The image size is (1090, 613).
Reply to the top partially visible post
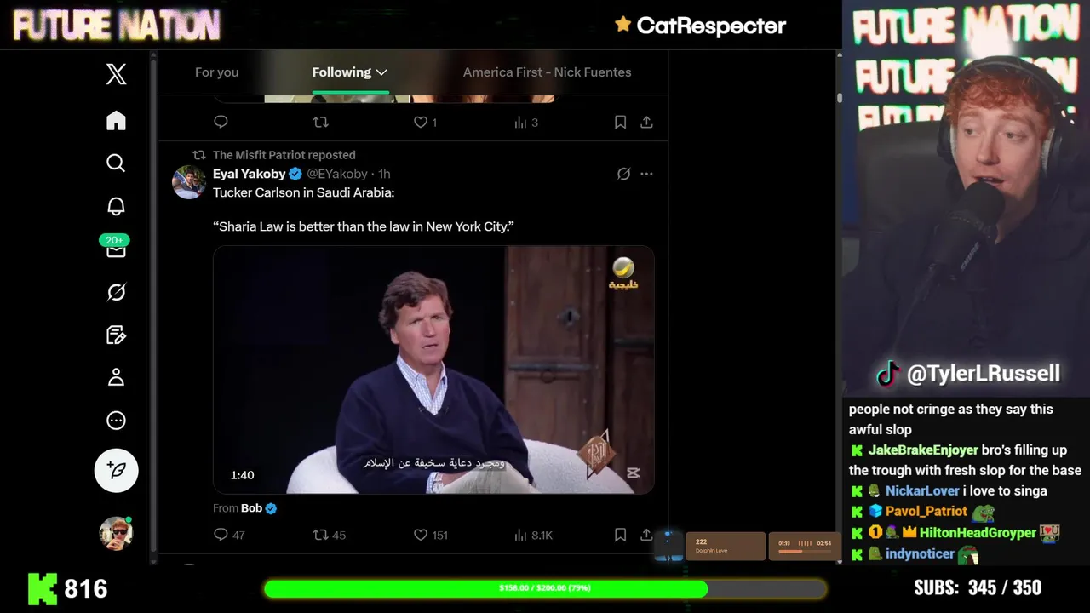click(x=221, y=122)
